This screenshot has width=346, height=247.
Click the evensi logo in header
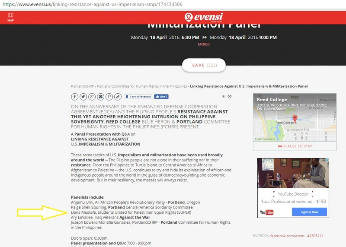click(x=204, y=17)
